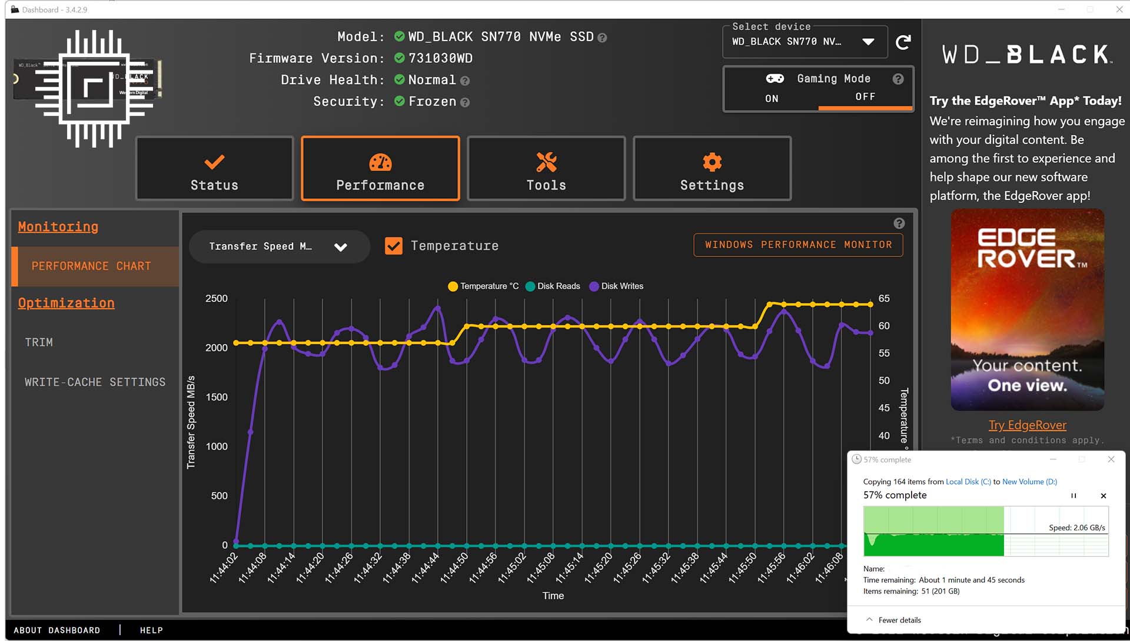Viewport: 1130px width, 641px height.
Task: Open the Tools tab
Action: tap(546, 169)
